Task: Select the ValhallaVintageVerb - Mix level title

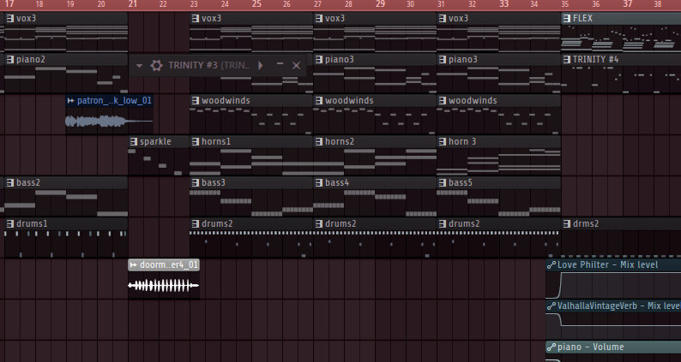Action: pyautogui.click(x=619, y=306)
